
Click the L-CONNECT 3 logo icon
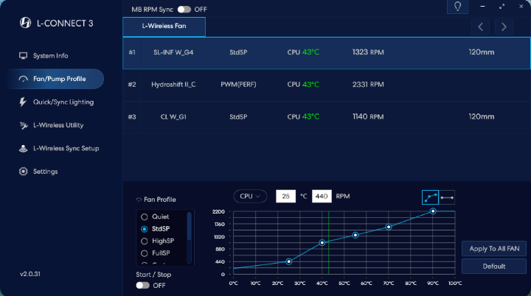click(x=25, y=23)
